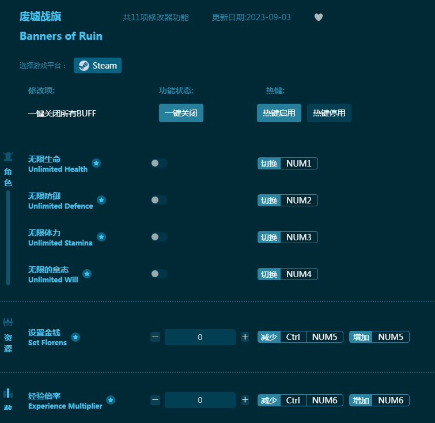The image size is (435, 423).
Task: Select the character category sidebar icon
Action: click(8, 157)
